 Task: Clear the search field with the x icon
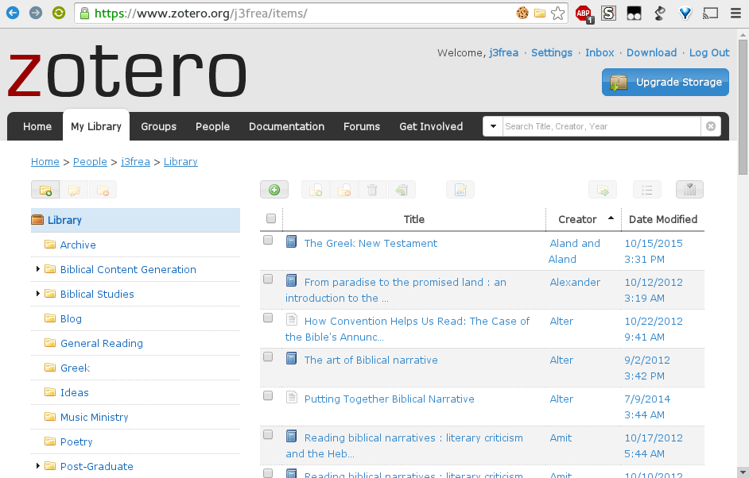coord(711,126)
